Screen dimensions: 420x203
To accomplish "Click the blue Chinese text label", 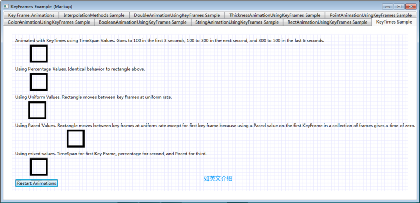I will [x=218, y=178].
